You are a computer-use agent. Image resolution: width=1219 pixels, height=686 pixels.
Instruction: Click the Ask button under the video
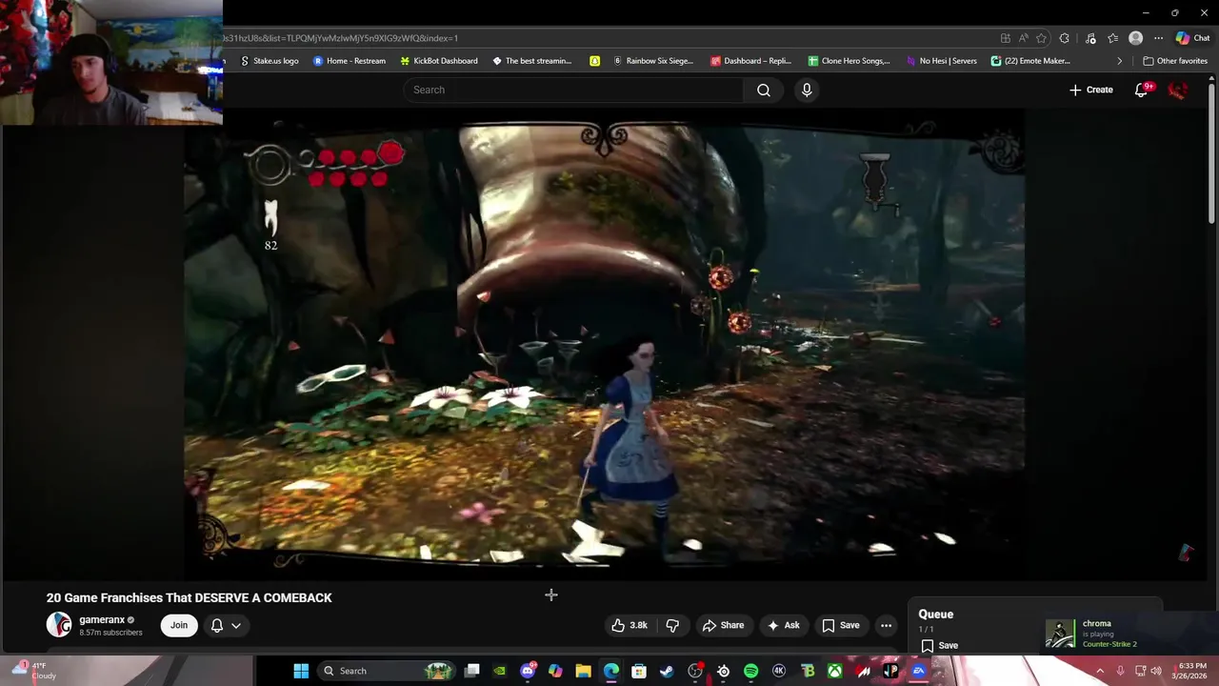(x=783, y=625)
